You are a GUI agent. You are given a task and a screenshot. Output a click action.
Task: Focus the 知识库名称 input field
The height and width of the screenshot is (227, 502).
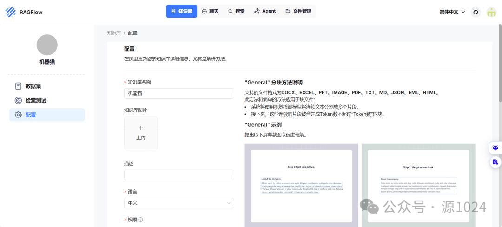(x=179, y=93)
